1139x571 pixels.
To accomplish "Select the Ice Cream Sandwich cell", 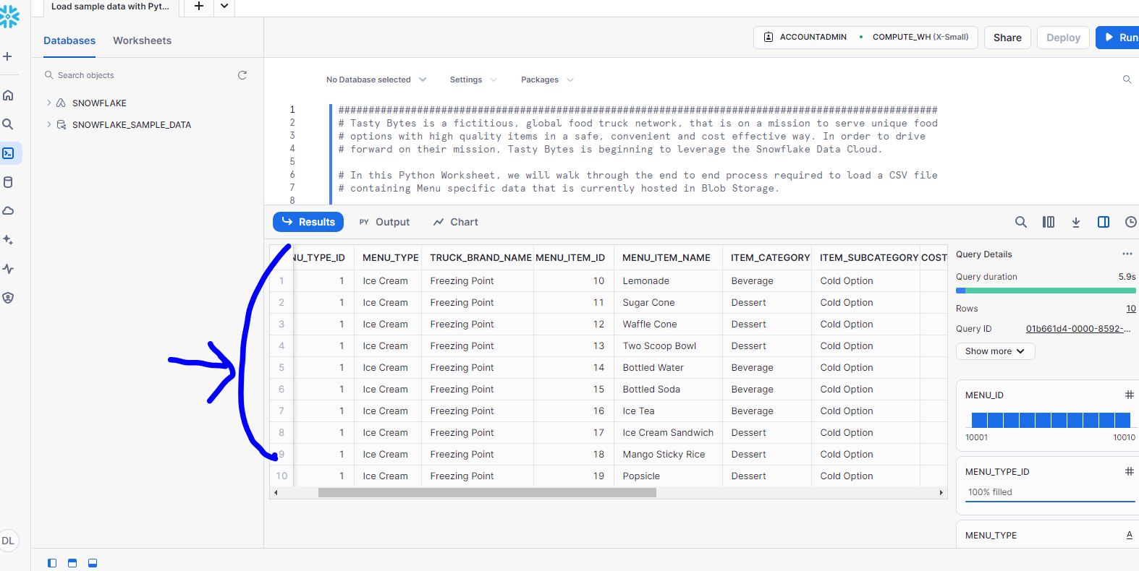I will pyautogui.click(x=668, y=432).
